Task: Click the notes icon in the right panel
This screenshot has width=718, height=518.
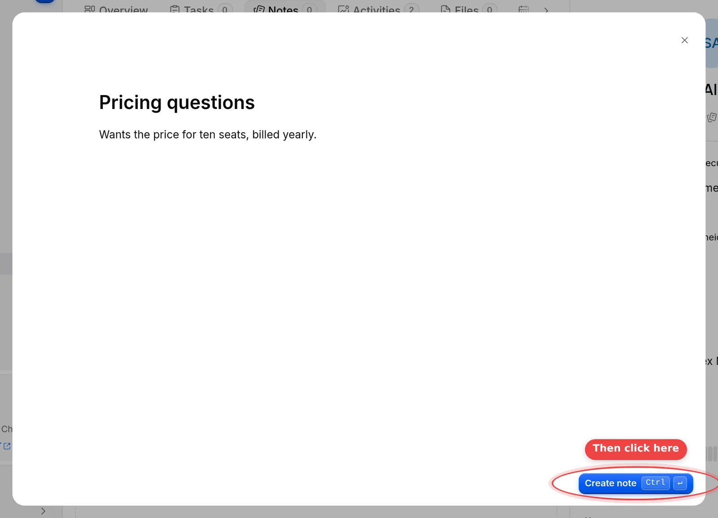Action: 712,118
